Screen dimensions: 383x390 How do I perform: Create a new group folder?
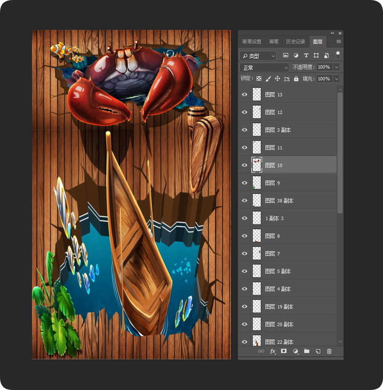tap(307, 351)
